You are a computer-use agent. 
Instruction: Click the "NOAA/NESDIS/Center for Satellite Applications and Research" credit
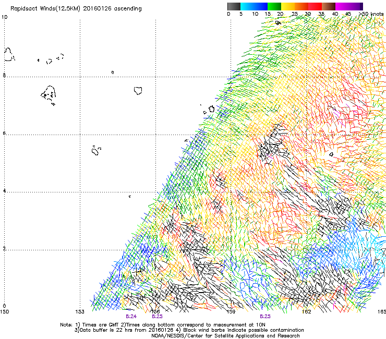[225, 336]
